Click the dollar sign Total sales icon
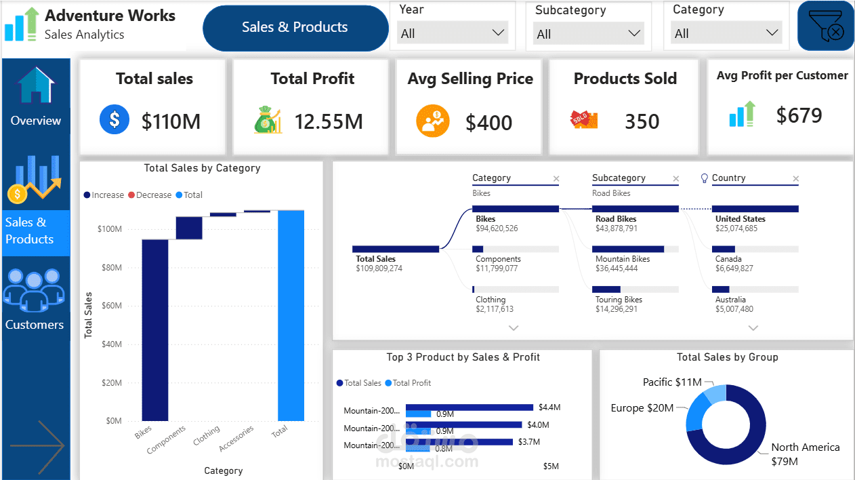The height and width of the screenshot is (480, 855). coord(114,121)
